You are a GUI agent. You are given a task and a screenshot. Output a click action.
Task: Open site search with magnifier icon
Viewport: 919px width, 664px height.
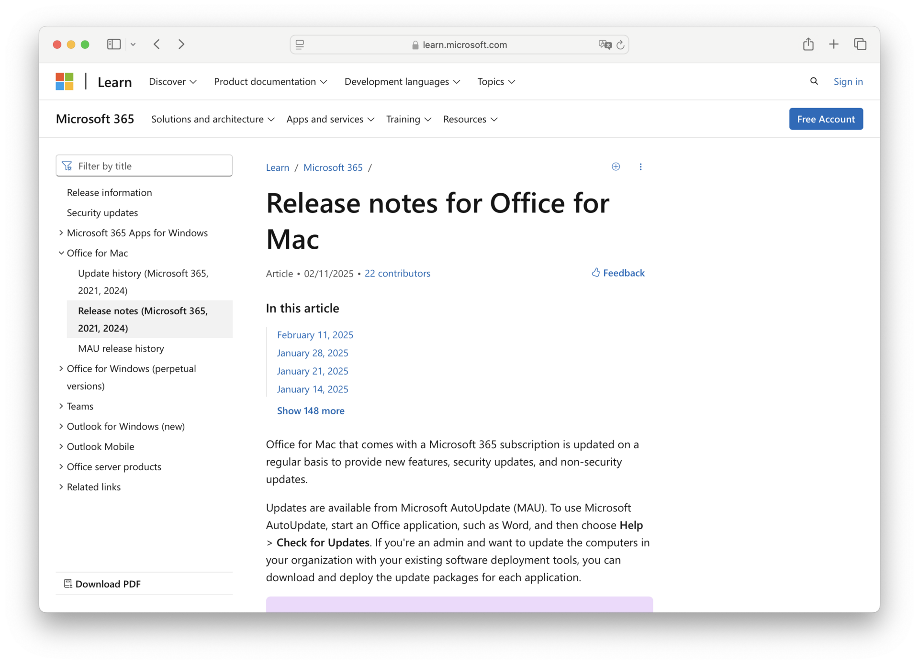click(814, 81)
